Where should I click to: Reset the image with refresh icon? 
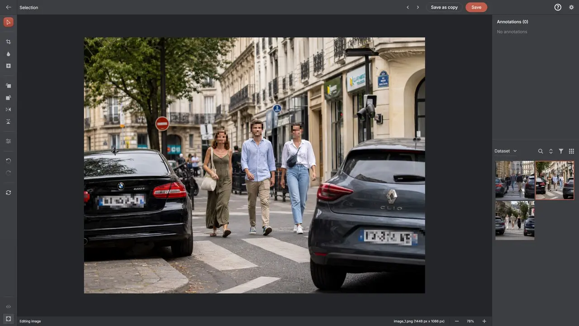[x=8, y=192]
